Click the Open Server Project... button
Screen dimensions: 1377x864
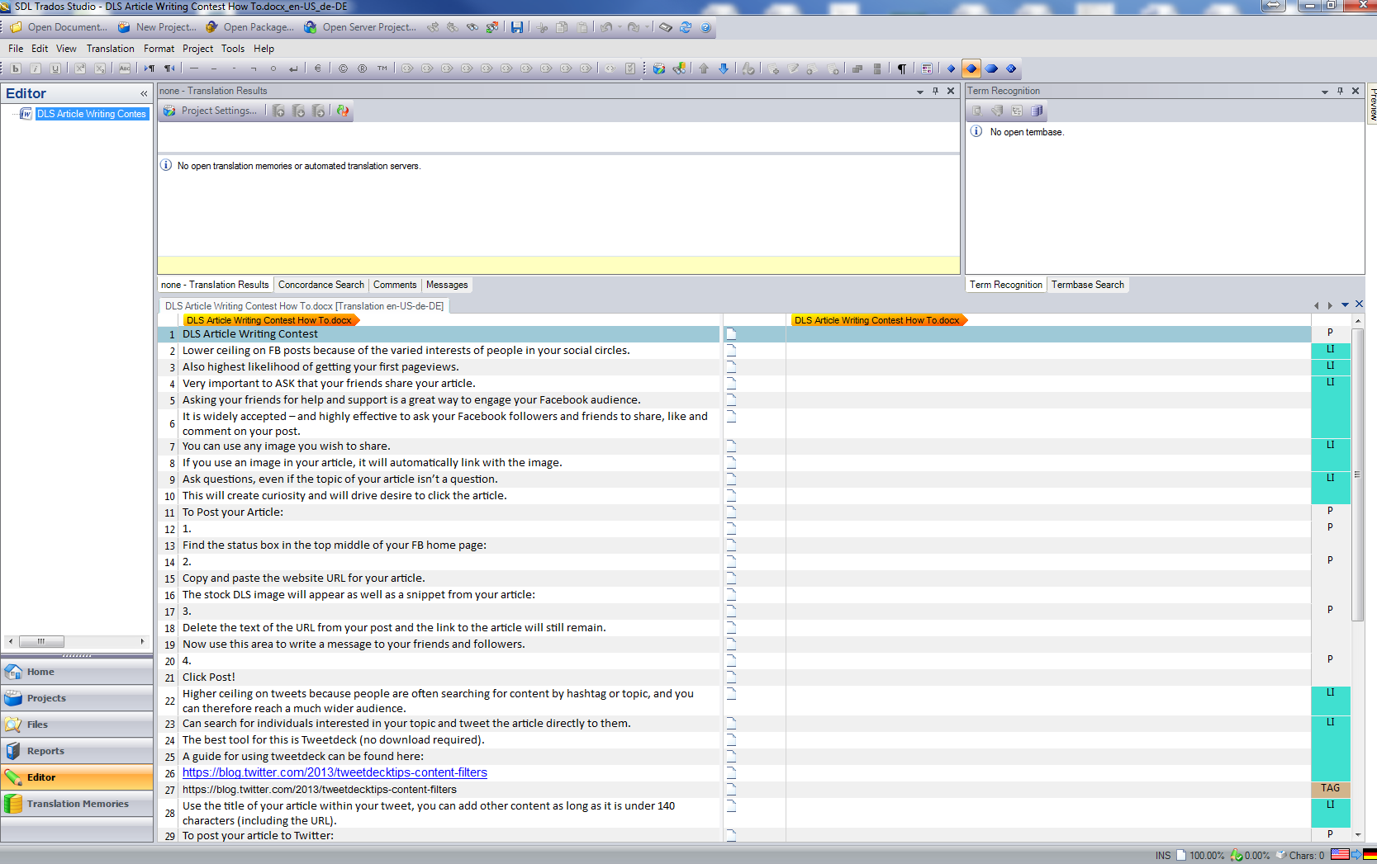tap(360, 27)
